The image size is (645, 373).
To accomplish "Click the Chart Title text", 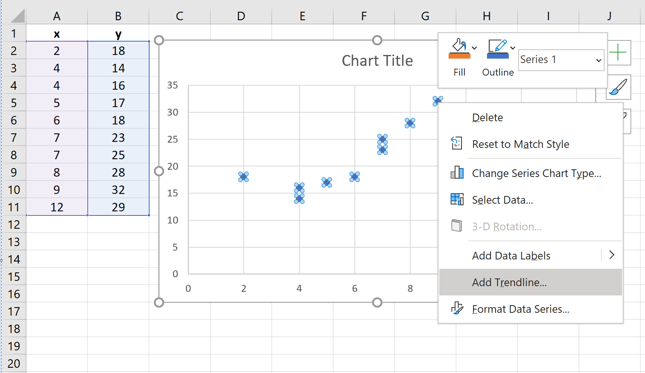I will click(377, 61).
